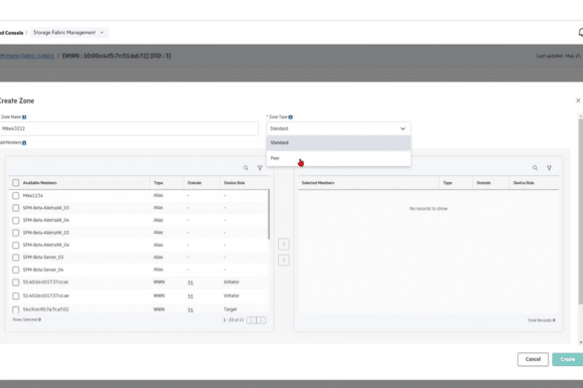Click the Cancel button
This screenshot has height=388, width=583.
tap(533, 359)
